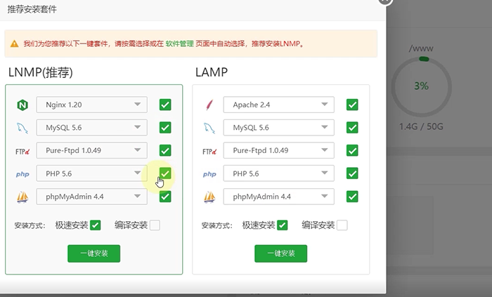Click the Apache feather icon in LAMP
This screenshot has width=492, height=297.
click(209, 105)
